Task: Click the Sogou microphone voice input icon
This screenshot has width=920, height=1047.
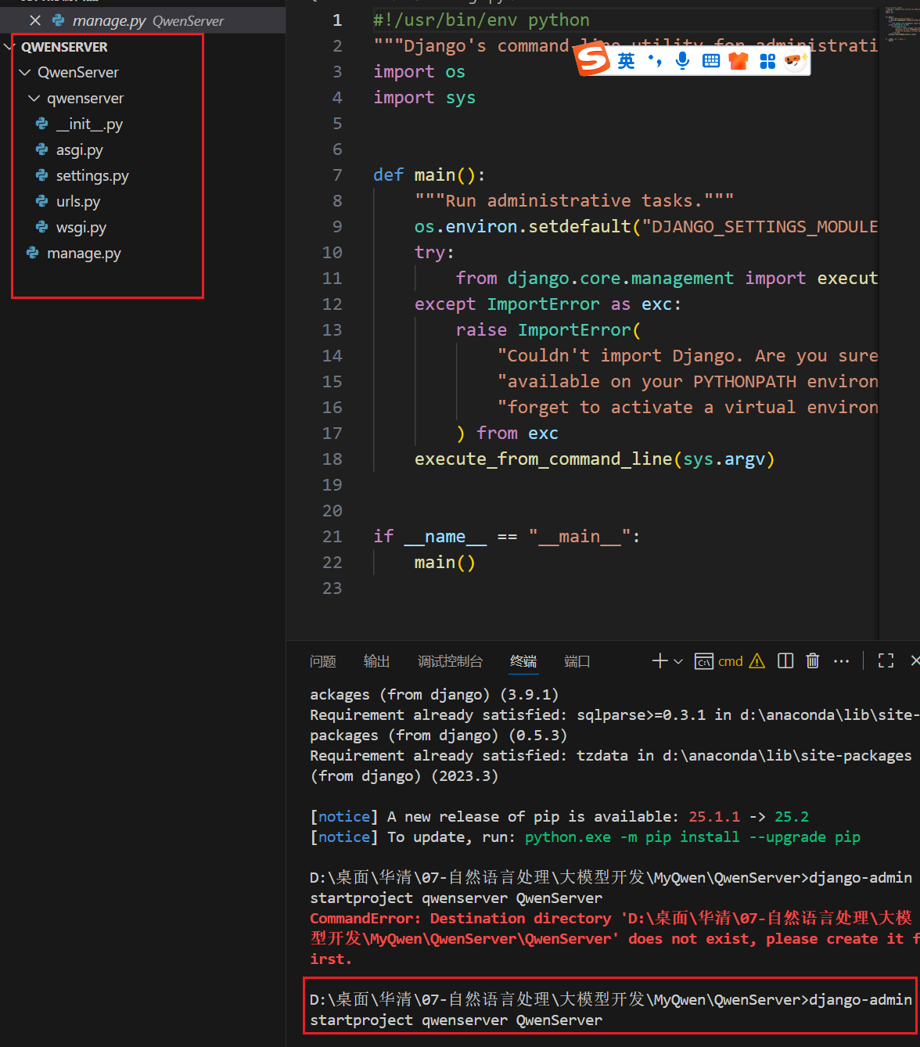Action: [682, 60]
